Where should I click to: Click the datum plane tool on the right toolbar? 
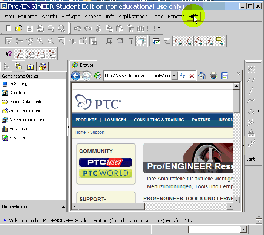pyautogui.click(x=251, y=80)
